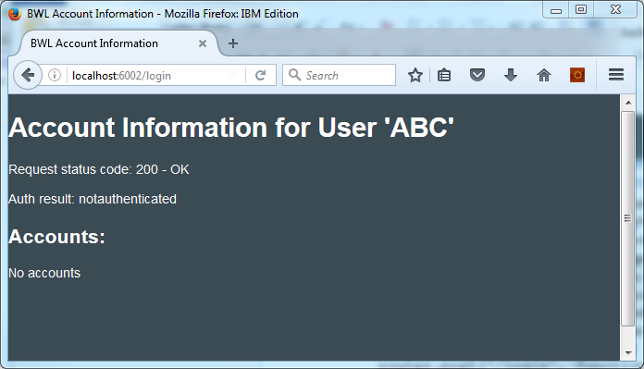Click text Auth result: notauthenticated
Image resolution: width=644 pixels, height=369 pixels.
93,199
